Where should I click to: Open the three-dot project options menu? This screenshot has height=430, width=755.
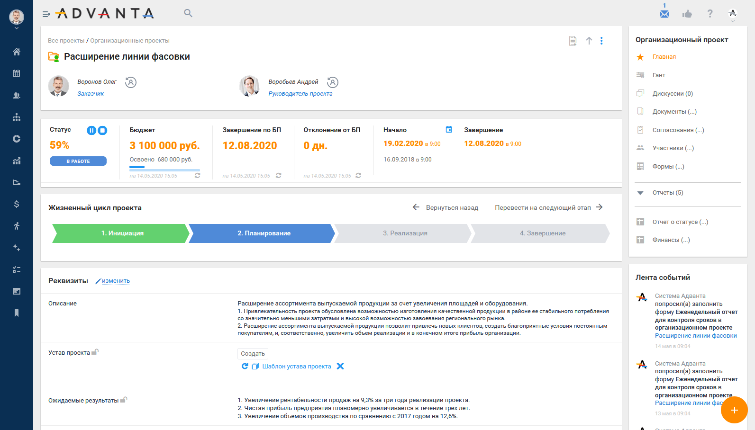(x=601, y=41)
